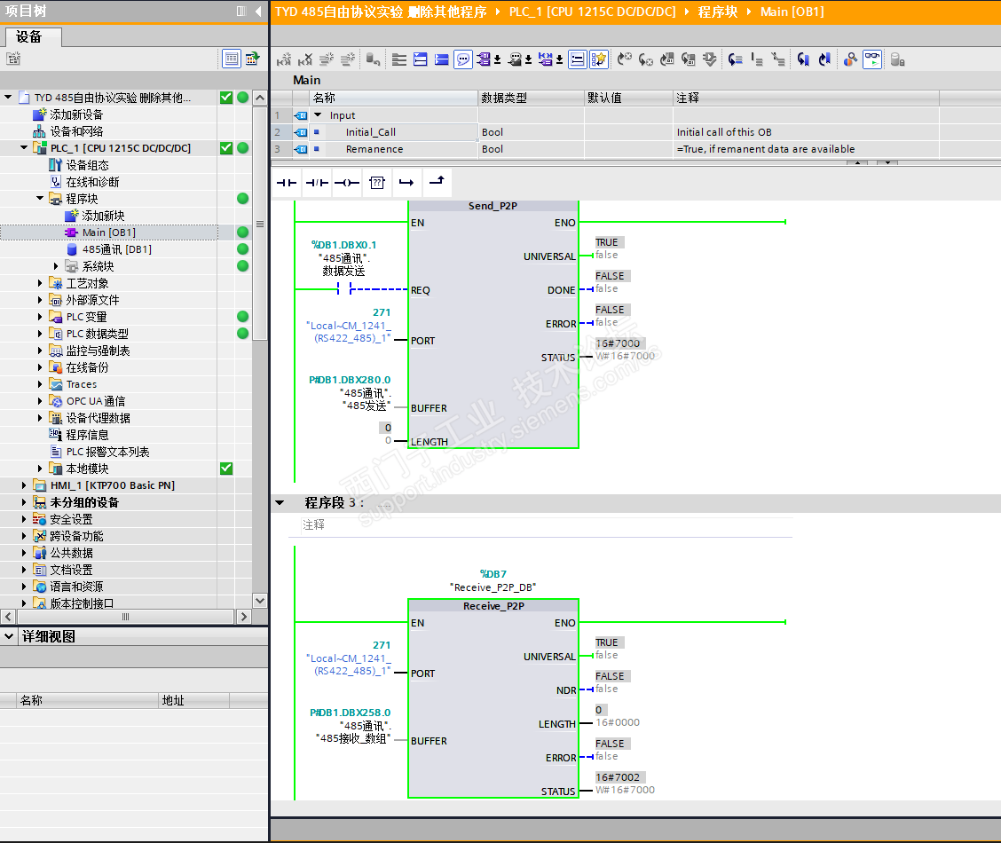Insert normally open contact

(287, 183)
